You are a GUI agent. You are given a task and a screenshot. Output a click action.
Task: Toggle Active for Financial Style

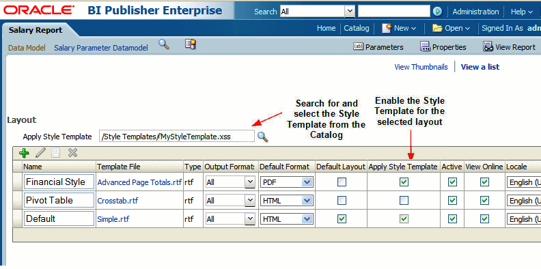(452, 182)
